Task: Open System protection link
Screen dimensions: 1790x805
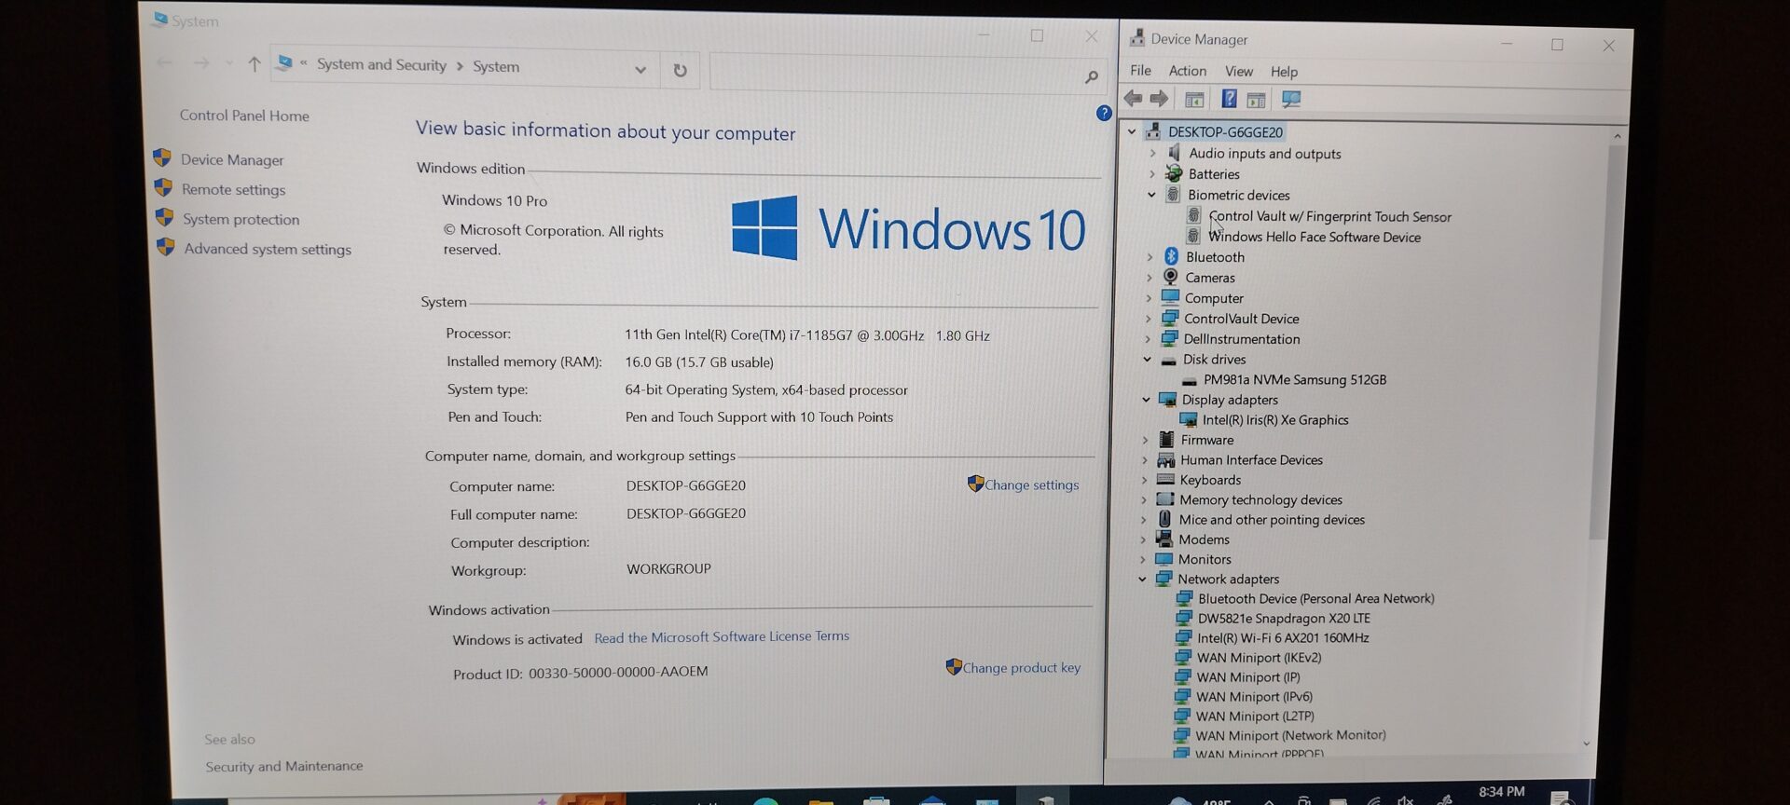Action: pyautogui.click(x=241, y=219)
